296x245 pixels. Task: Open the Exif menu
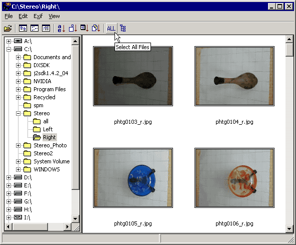(38, 16)
